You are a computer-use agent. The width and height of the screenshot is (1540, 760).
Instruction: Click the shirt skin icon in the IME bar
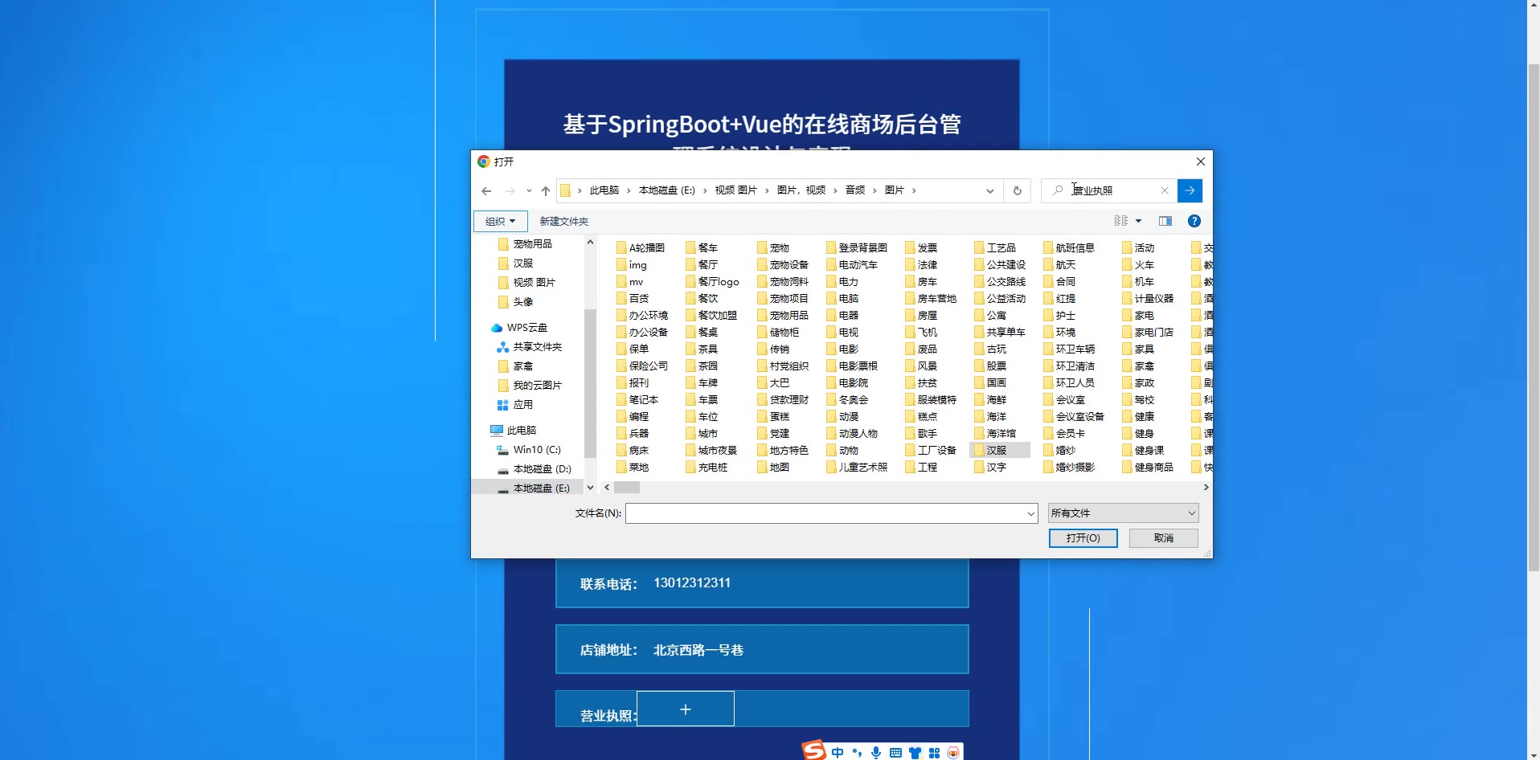tap(915, 753)
